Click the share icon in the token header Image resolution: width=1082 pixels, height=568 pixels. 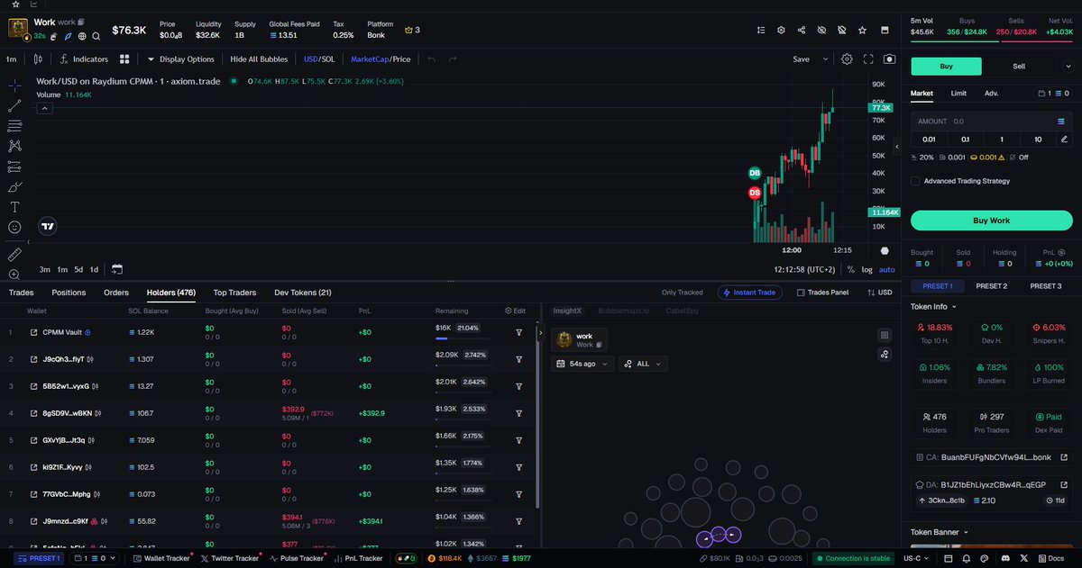802,30
